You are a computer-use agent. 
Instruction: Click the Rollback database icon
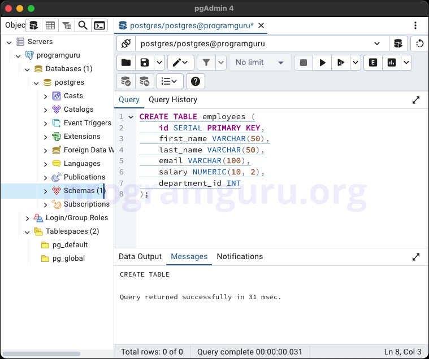click(145, 81)
